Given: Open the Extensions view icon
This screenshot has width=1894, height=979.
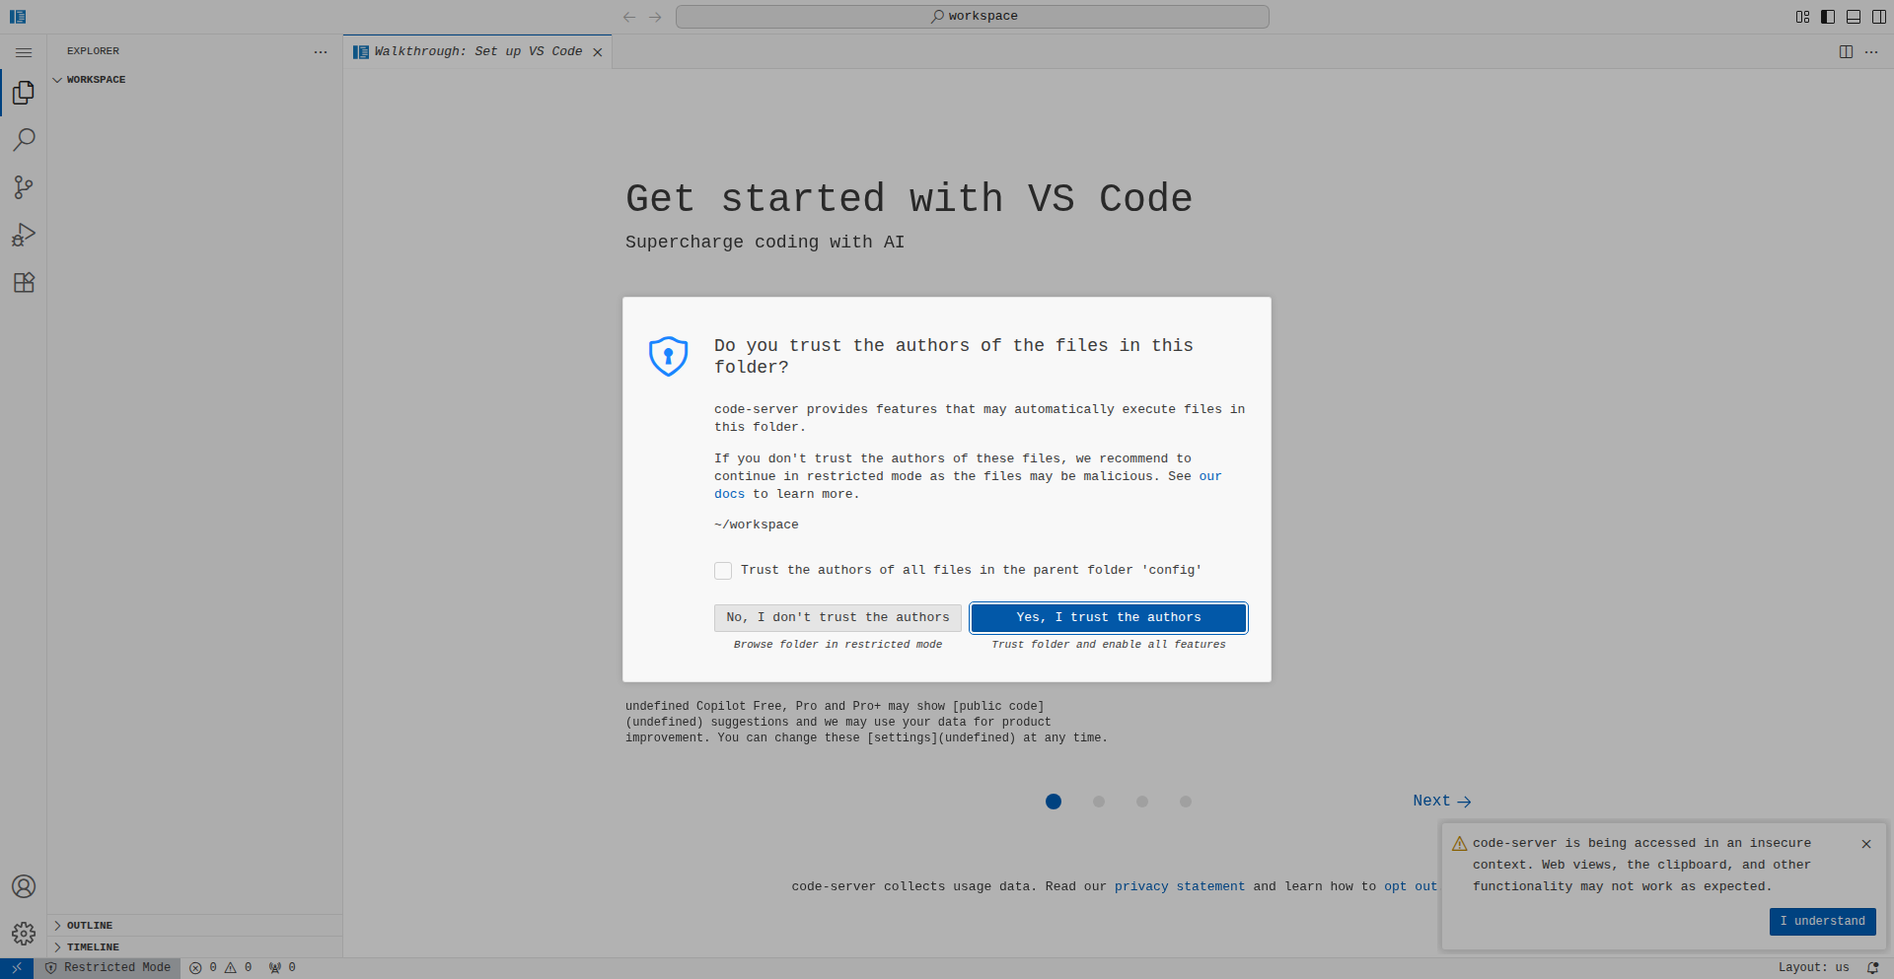Looking at the screenshot, I should [x=24, y=283].
